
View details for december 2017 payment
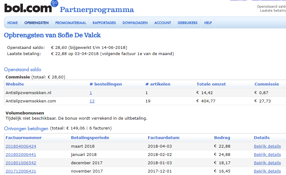tap(267, 163)
